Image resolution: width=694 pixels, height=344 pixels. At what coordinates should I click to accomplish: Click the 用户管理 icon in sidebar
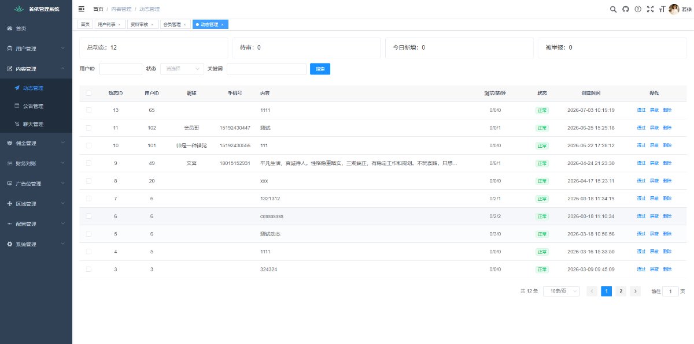9,48
